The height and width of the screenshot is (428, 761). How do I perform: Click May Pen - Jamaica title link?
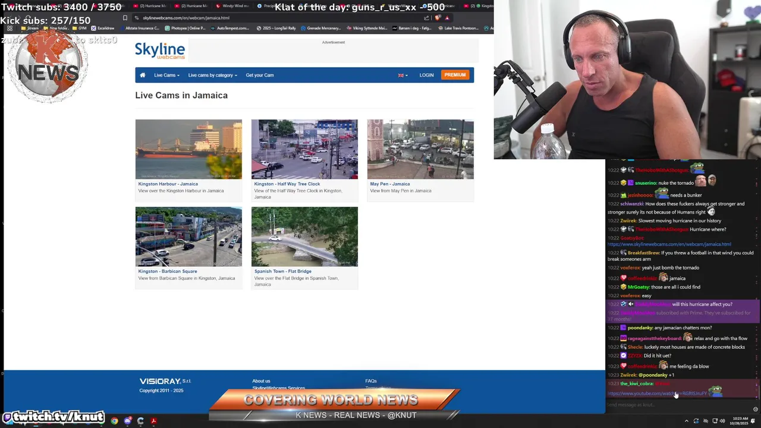point(390,184)
